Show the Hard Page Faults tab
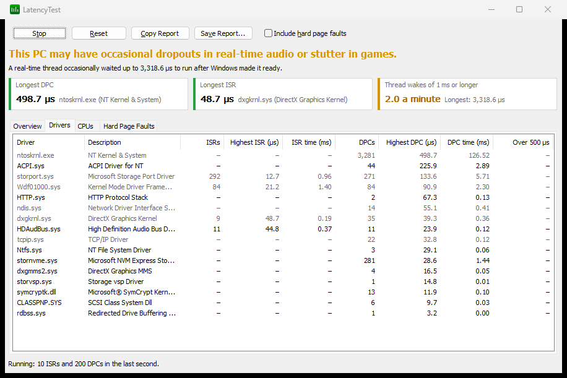The height and width of the screenshot is (378, 567). tap(129, 126)
